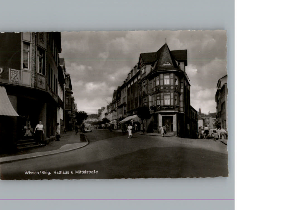Click the upper bay window on left building
The image size is (299, 210).
pos(26,56)
